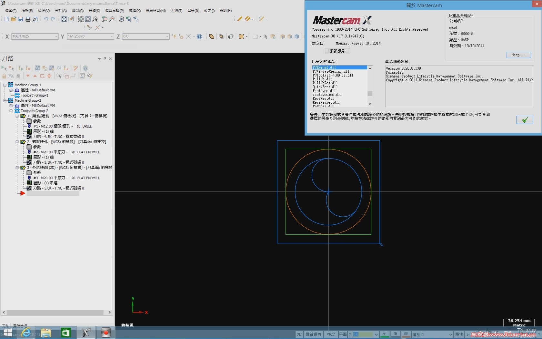Select Parasolid PSToolkit_3.09_11.dll in installed list
Viewport: 542px width, 339px height.
pyautogui.click(x=333, y=75)
